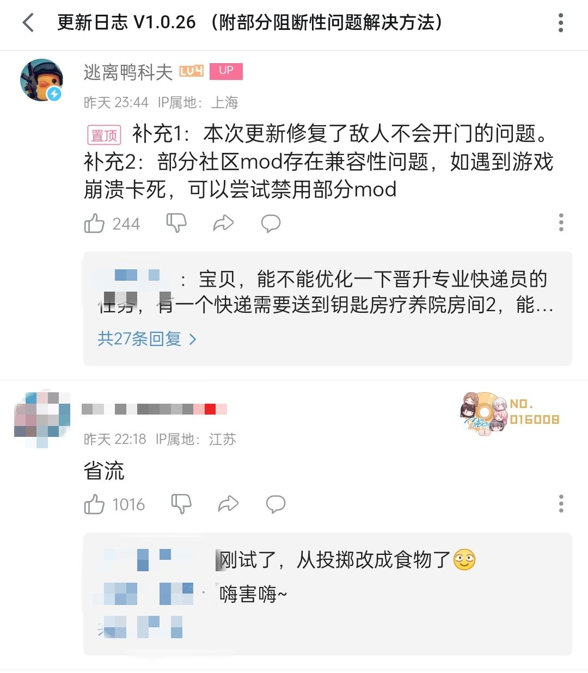588x673 pixels.
Task: Open the NO. 016008 fan badge
Action: [510, 412]
